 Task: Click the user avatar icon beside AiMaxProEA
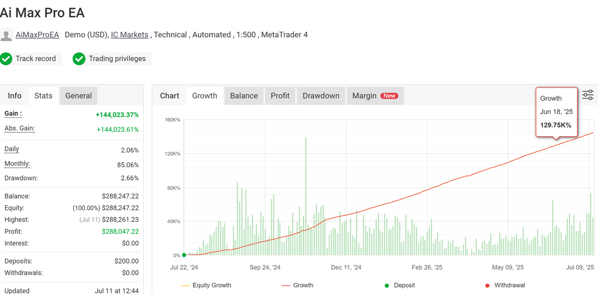[x=6, y=35]
